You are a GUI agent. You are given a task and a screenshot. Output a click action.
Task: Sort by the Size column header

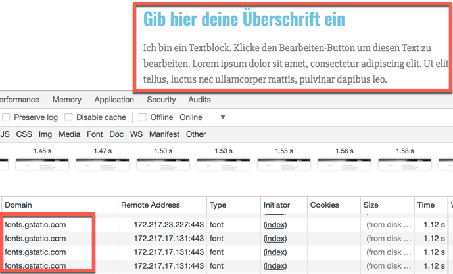(387, 205)
